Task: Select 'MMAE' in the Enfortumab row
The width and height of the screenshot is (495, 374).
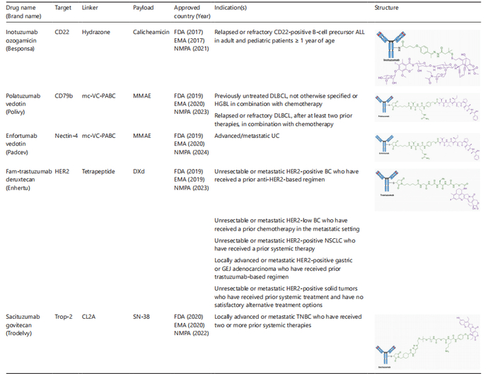Action: click(x=141, y=136)
